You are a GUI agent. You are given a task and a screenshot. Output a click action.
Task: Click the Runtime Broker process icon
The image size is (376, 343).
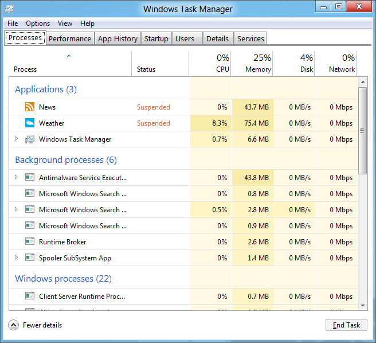30,241
